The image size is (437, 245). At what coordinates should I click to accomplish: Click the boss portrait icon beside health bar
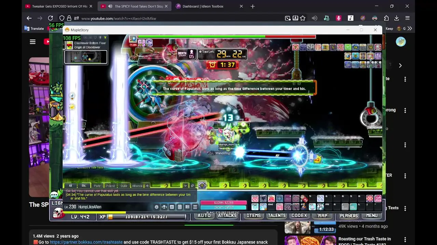pyautogui.click(x=133, y=39)
